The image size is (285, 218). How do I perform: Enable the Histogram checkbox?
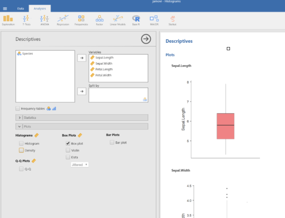point(21,144)
